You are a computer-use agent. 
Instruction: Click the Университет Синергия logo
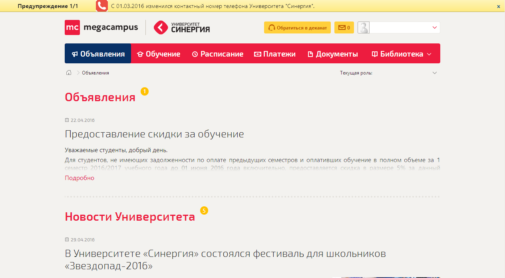[x=182, y=27]
